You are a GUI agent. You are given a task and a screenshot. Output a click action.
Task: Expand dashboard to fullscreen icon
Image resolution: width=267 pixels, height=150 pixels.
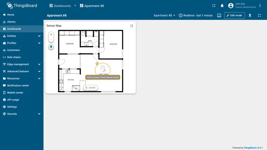coord(259,15)
